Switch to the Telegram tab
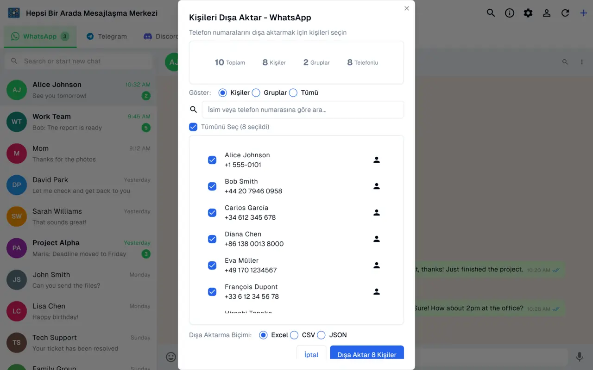The width and height of the screenshot is (593, 370). pyautogui.click(x=107, y=37)
